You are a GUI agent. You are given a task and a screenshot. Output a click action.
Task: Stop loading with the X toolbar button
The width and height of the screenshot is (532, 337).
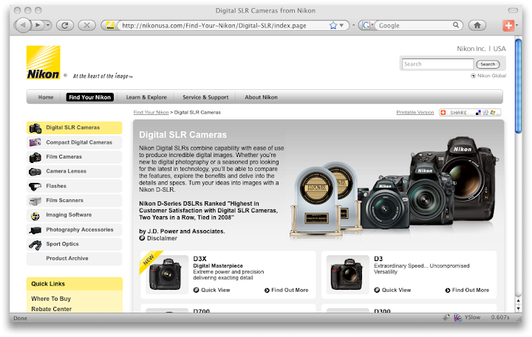(86, 25)
